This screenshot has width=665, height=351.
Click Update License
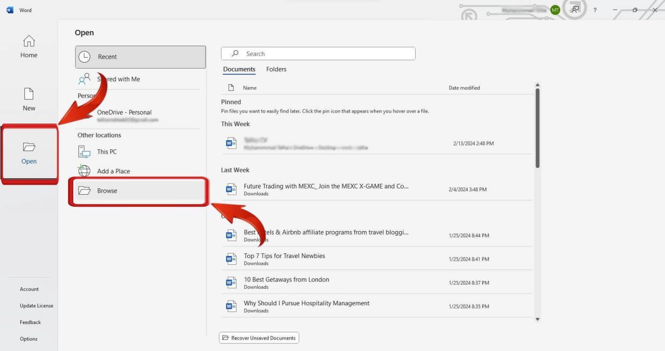(x=36, y=305)
